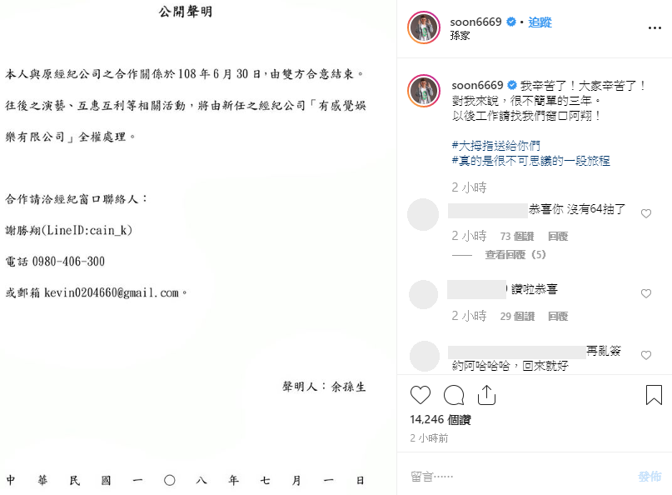Like the '讚啦恭喜' comment
This screenshot has height=495, width=672.
point(646,293)
